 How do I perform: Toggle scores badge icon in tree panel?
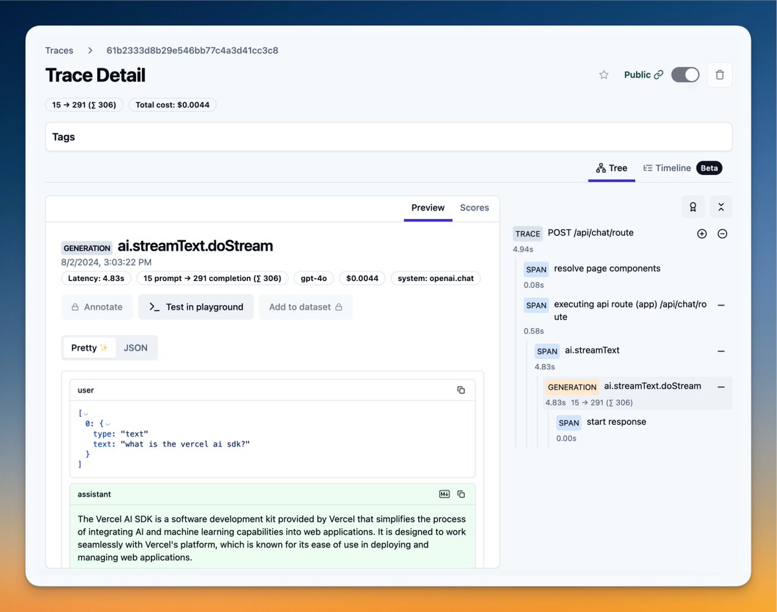coord(693,207)
